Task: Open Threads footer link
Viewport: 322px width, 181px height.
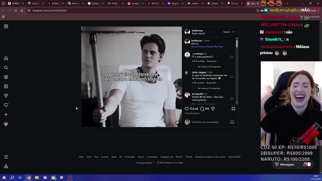Action: [189, 157]
